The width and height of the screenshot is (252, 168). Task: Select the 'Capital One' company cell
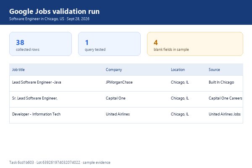(x=115, y=98)
